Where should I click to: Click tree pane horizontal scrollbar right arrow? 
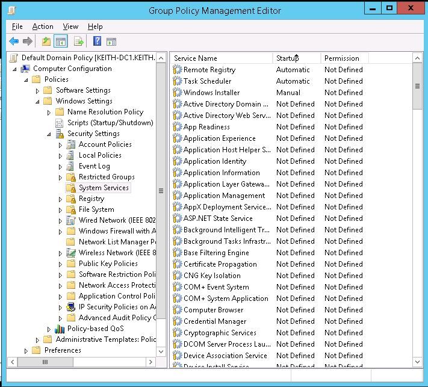click(x=151, y=363)
